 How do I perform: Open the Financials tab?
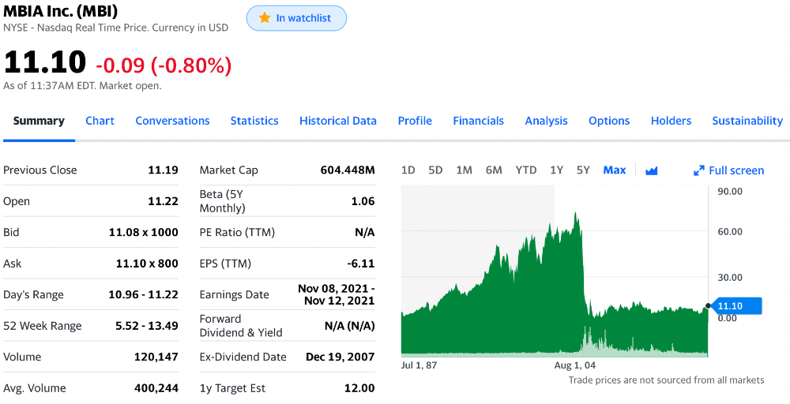pyautogui.click(x=478, y=121)
